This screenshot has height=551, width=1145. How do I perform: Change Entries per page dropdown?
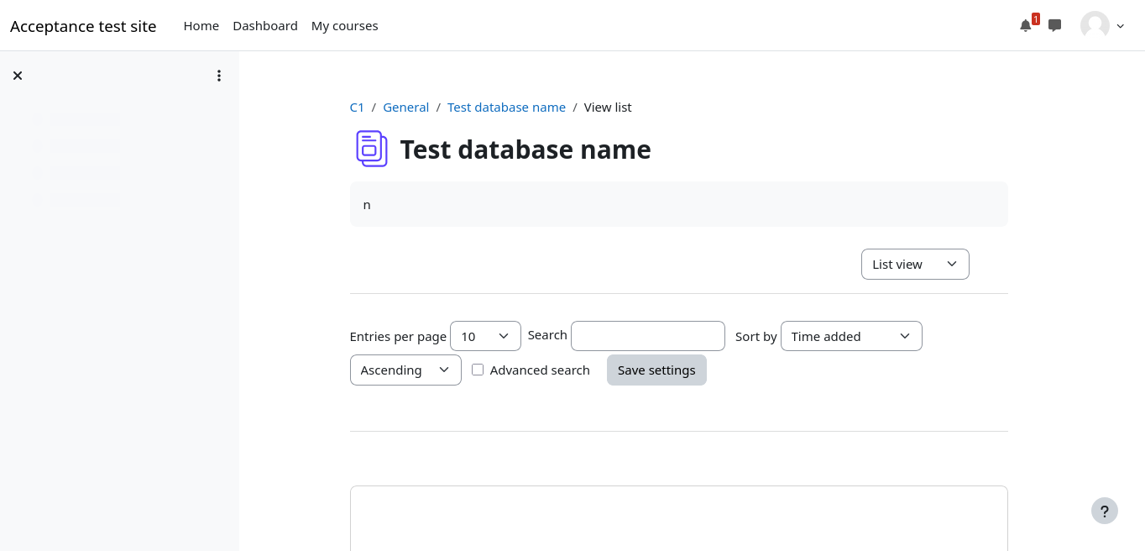pyautogui.click(x=485, y=336)
